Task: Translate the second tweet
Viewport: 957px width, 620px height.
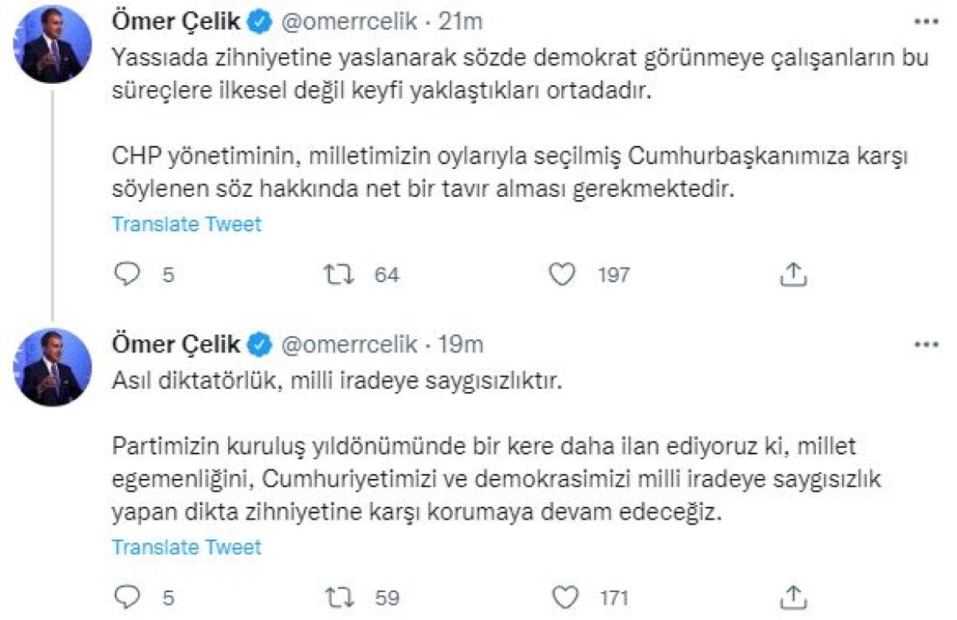Action: (187, 547)
